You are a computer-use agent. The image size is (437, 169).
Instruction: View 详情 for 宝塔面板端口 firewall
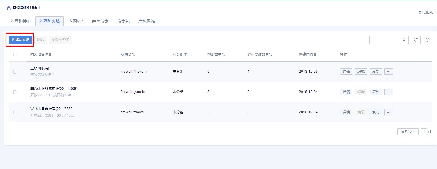(346, 72)
